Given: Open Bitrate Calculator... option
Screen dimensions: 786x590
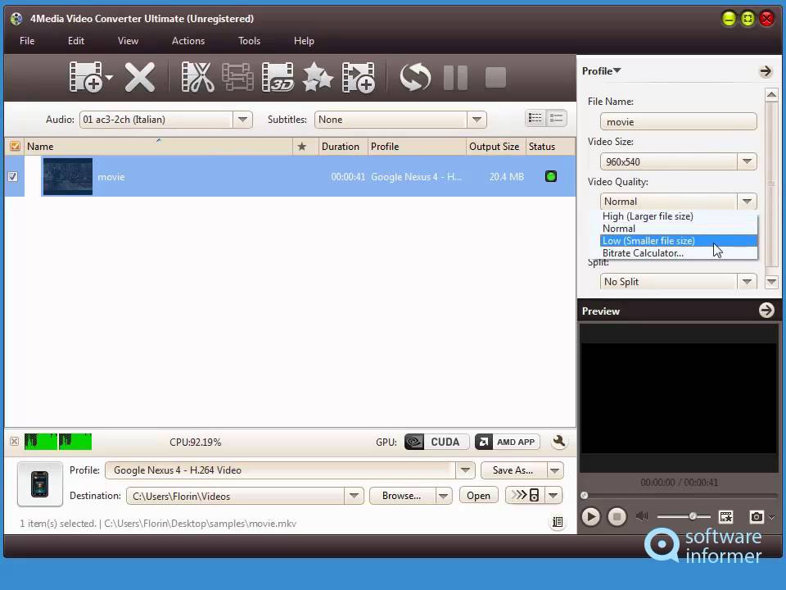Looking at the screenshot, I should point(678,253).
